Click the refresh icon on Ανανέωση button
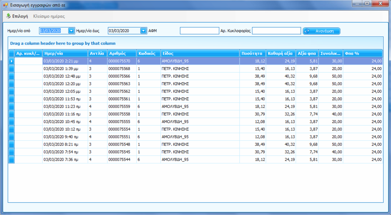This screenshot has height=215, width=391. click(x=307, y=31)
